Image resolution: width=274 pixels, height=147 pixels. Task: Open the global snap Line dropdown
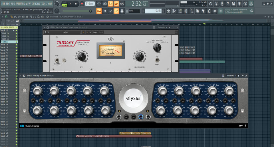pos(134,11)
